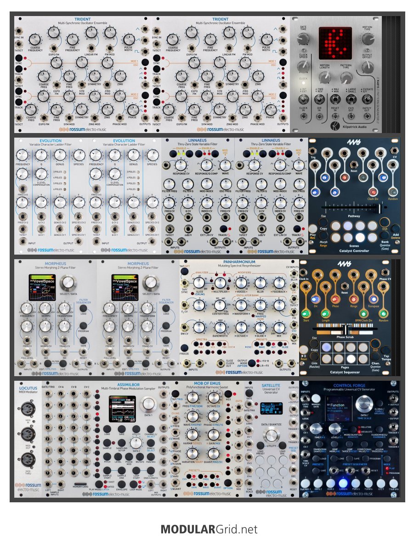Click the Assimil8or Mutate button
Image resolution: width=419 pixels, height=539 pixels.
[140, 456]
